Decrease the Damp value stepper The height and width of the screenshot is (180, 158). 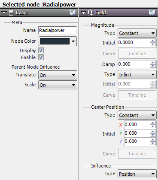(x=153, y=66)
